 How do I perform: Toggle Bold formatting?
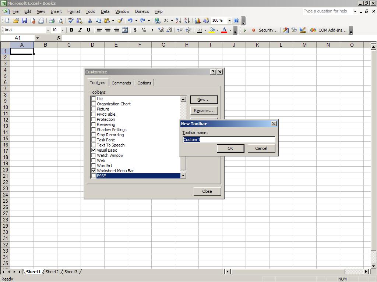coord(71,30)
